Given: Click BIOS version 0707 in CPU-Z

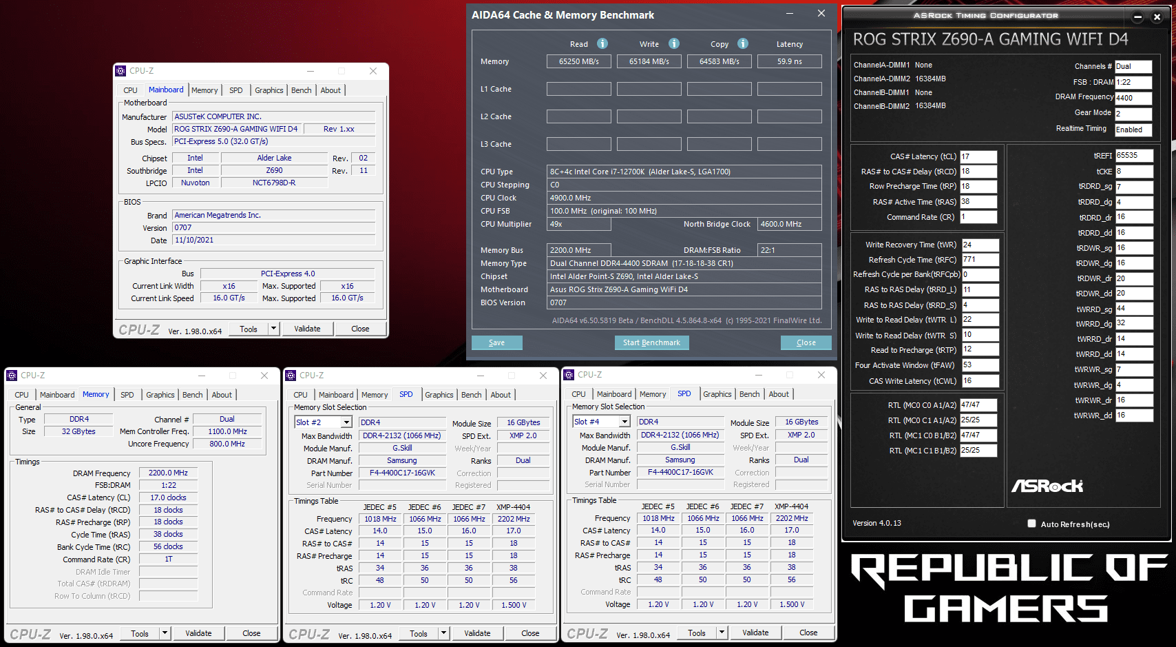Looking at the screenshot, I should 273,227.
